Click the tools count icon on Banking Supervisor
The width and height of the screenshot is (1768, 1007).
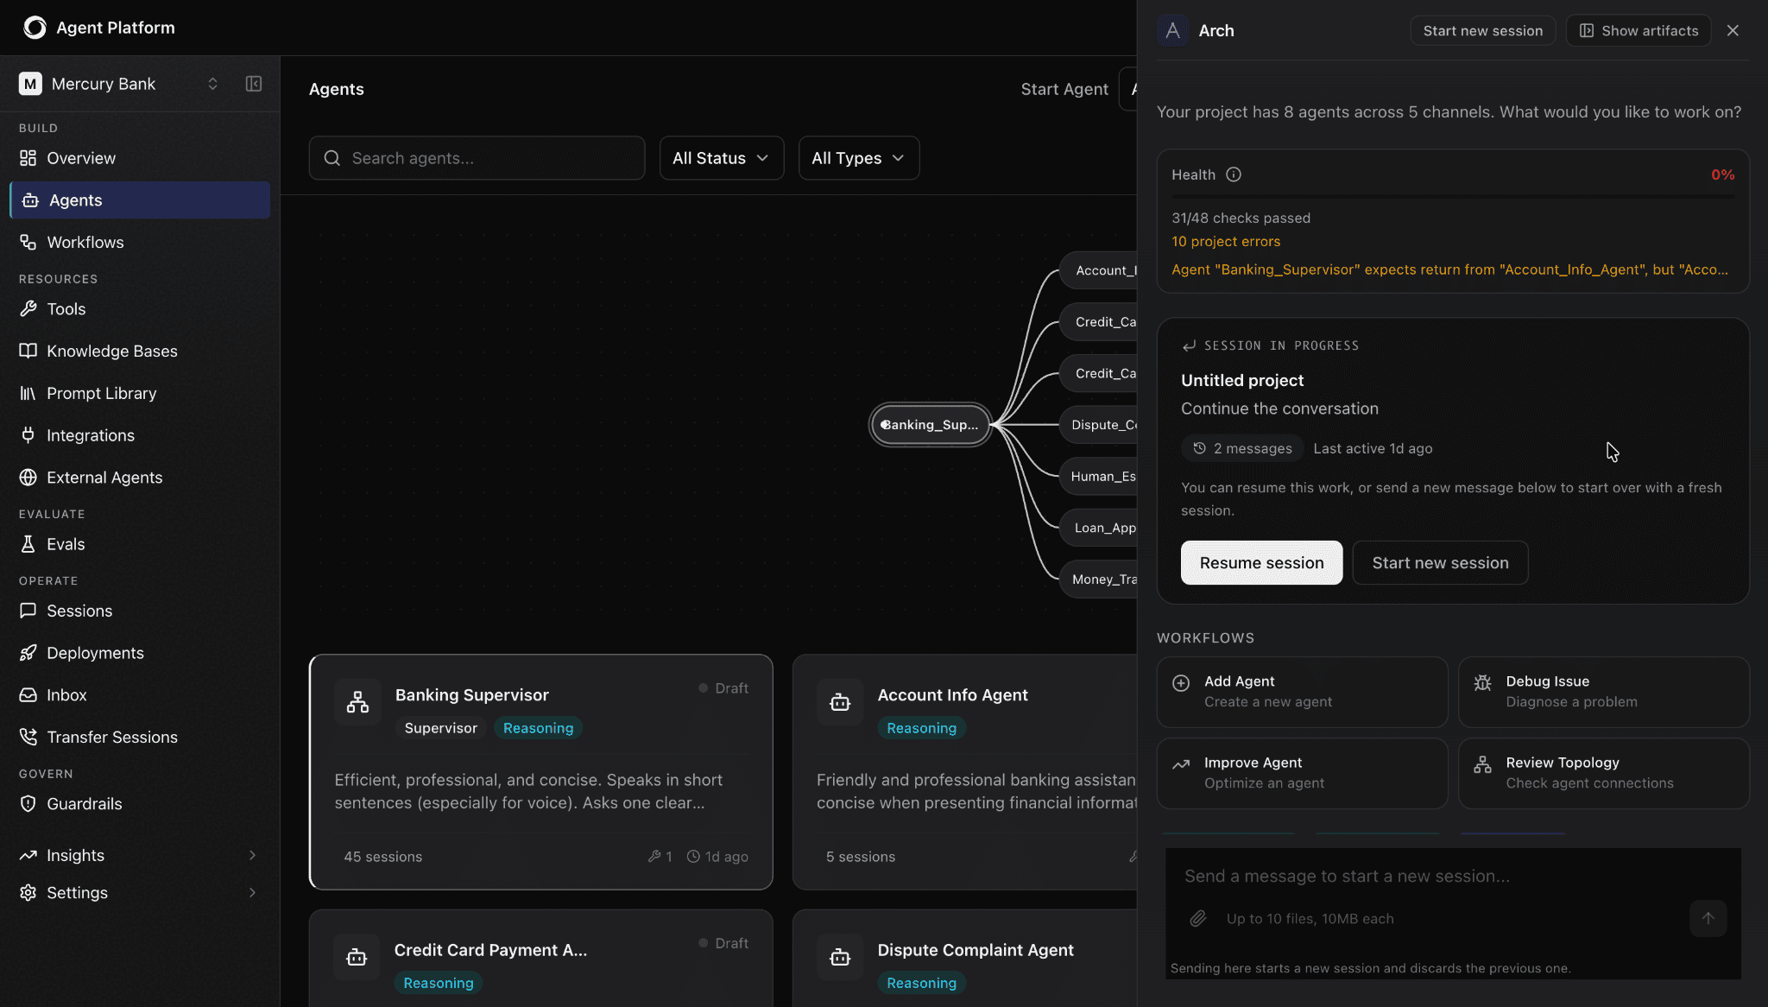[x=654, y=857]
